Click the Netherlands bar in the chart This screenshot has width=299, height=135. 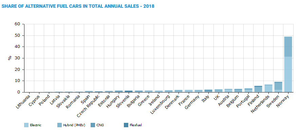tap(268, 88)
